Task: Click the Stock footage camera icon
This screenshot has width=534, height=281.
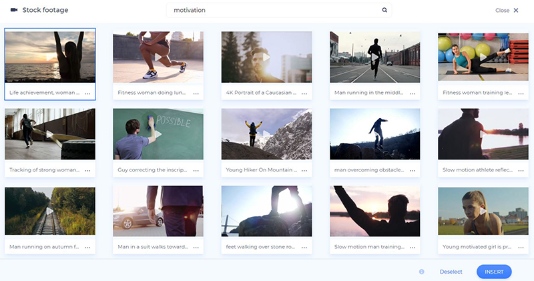Action: (14, 11)
